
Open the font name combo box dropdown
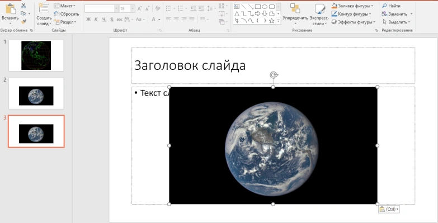116,8
